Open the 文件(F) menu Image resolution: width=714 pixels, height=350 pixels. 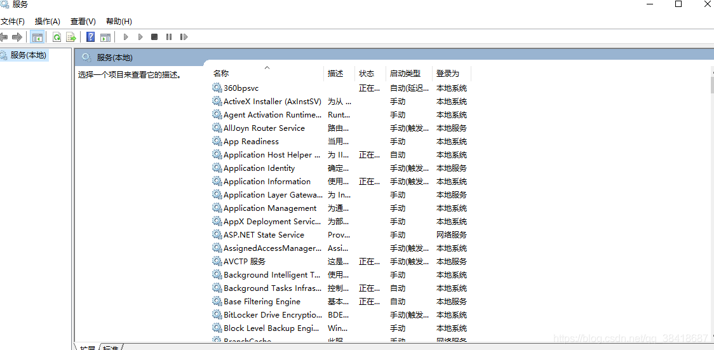pyautogui.click(x=13, y=22)
